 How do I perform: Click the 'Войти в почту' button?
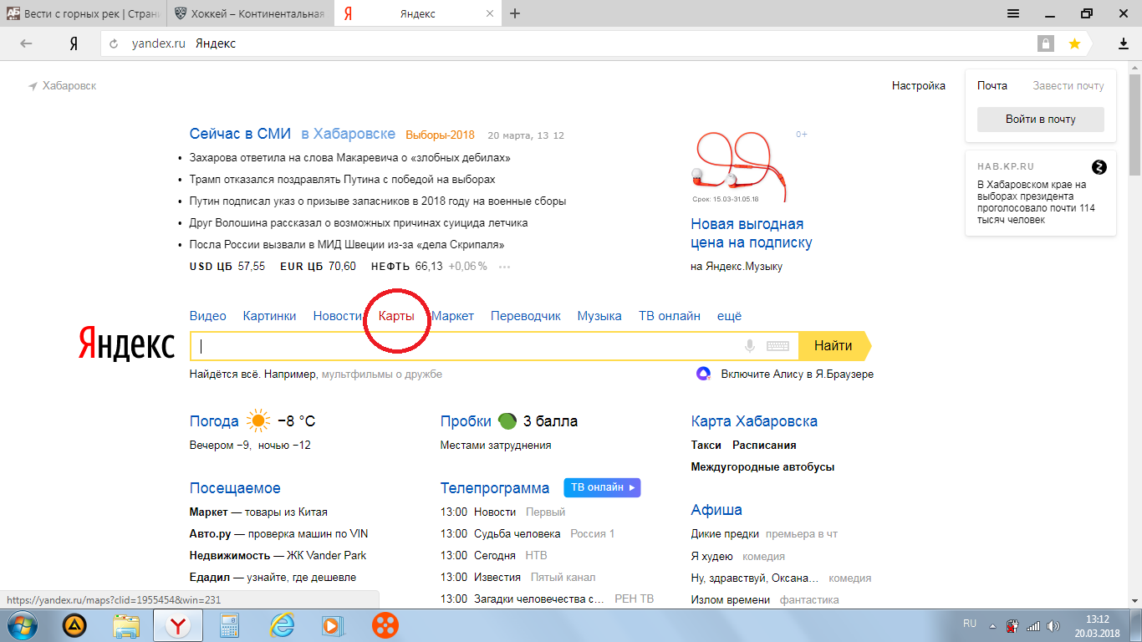point(1041,120)
